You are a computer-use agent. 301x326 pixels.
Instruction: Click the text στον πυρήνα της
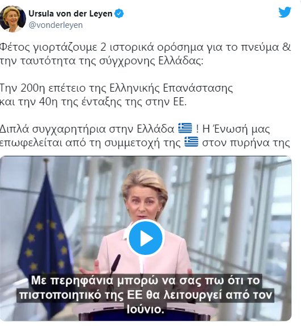tap(246, 143)
